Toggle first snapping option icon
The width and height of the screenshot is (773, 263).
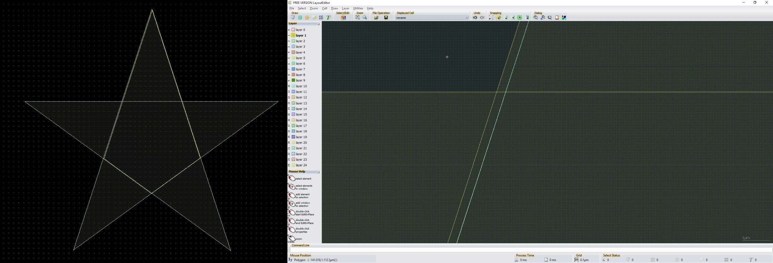[491, 18]
